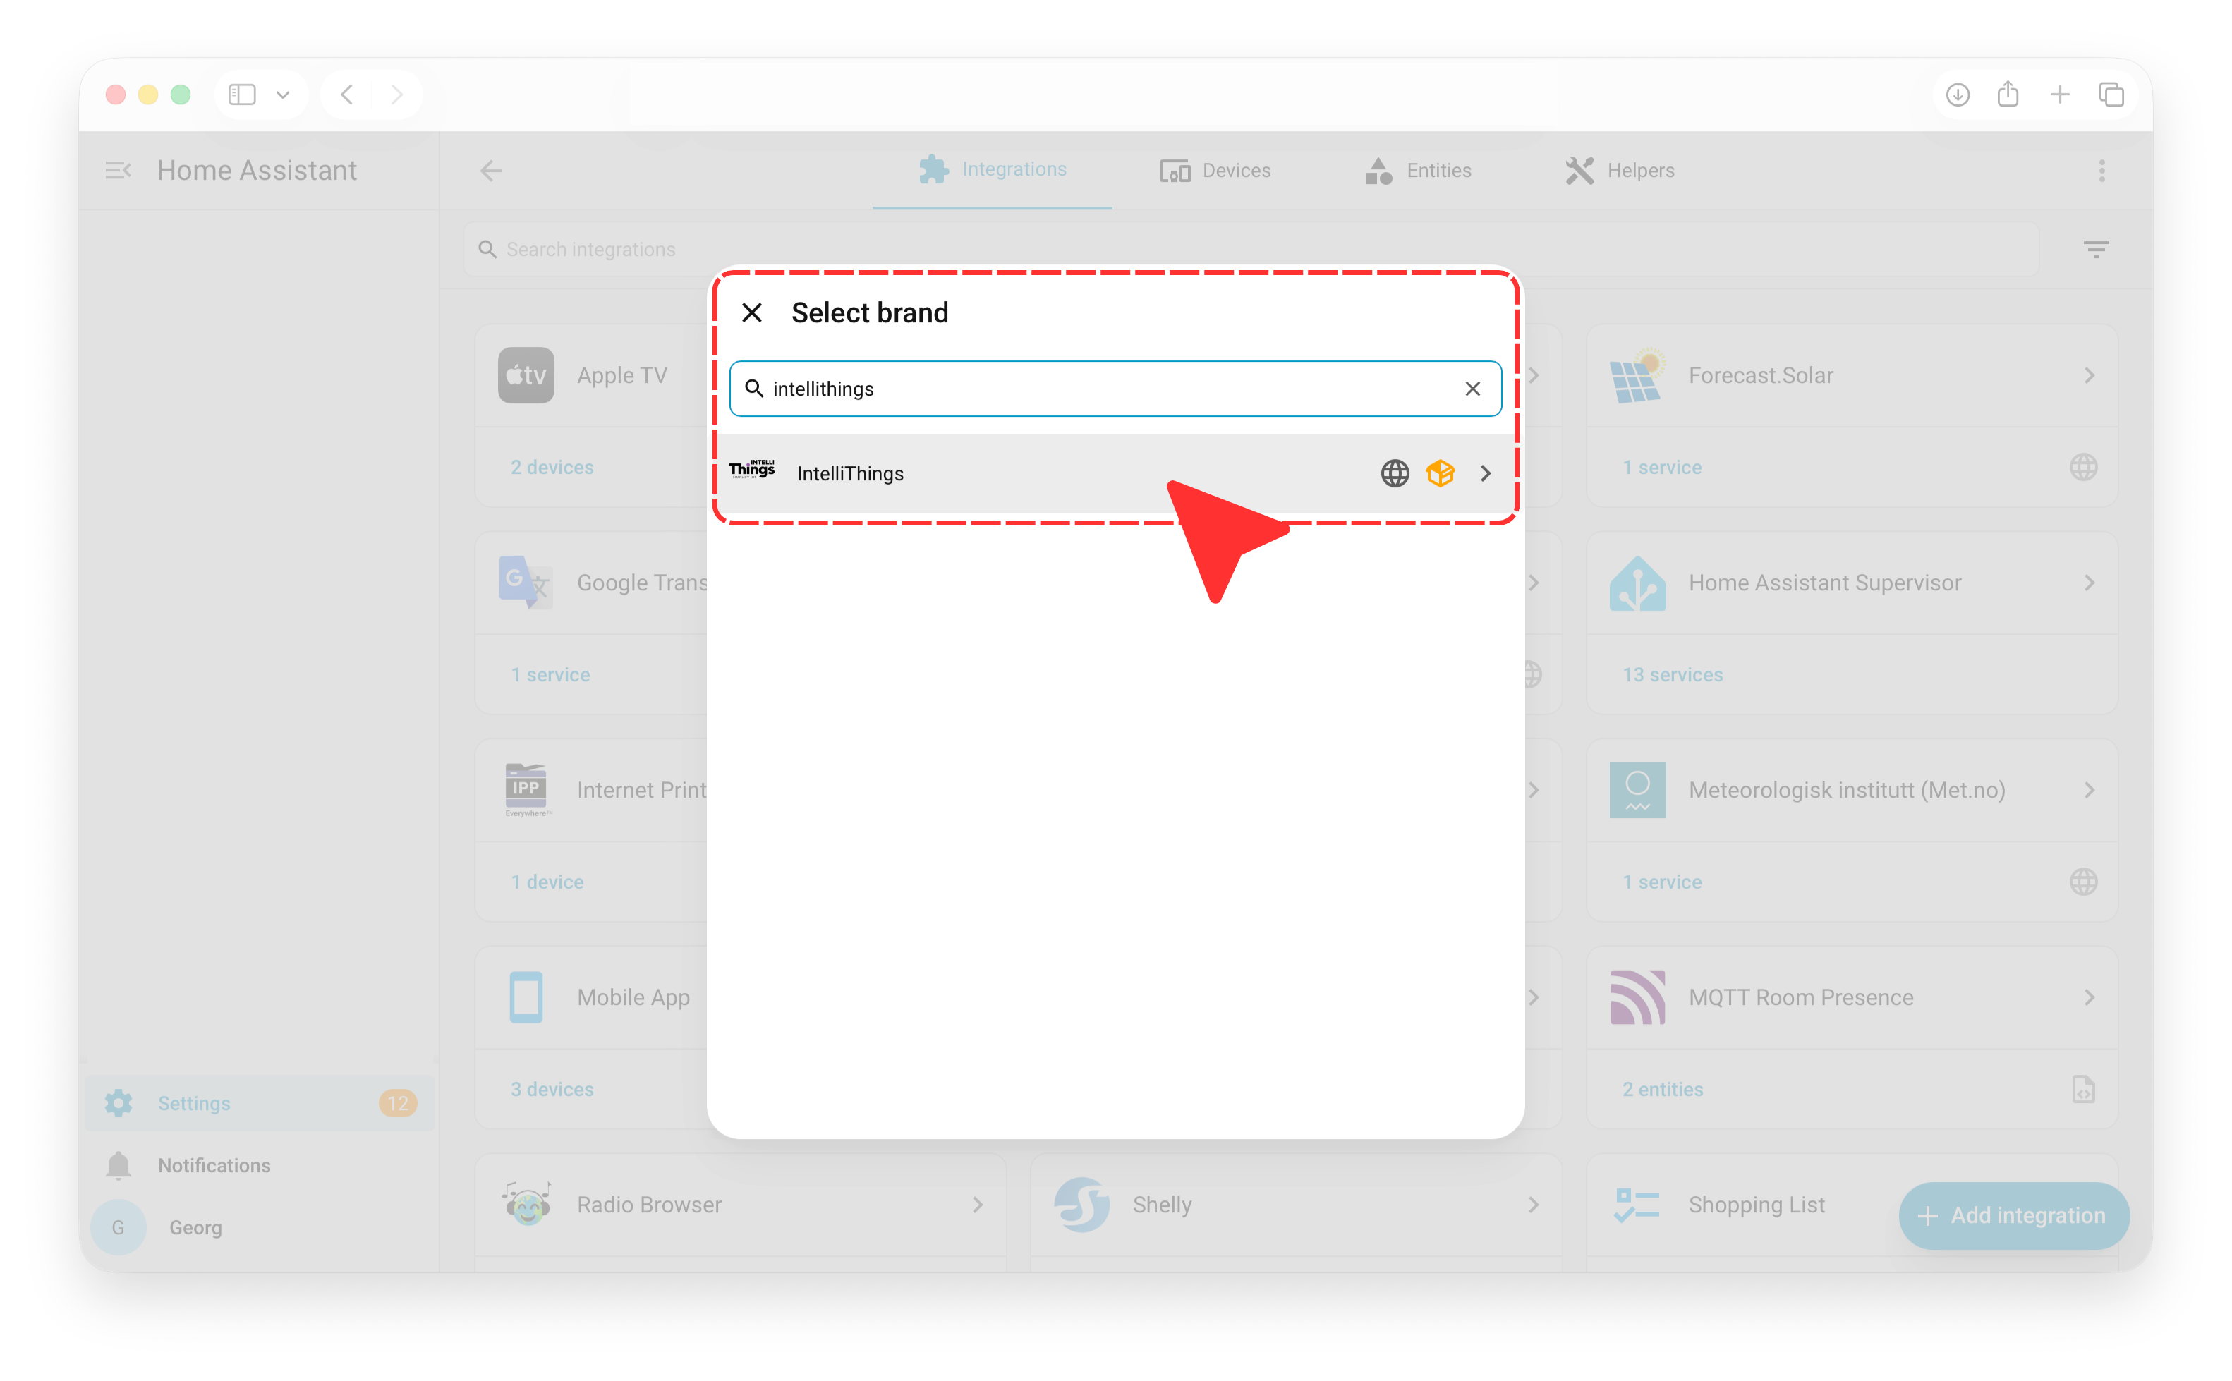Open the 13 services link
Screen dimensions: 2232x1381
tap(1672, 675)
